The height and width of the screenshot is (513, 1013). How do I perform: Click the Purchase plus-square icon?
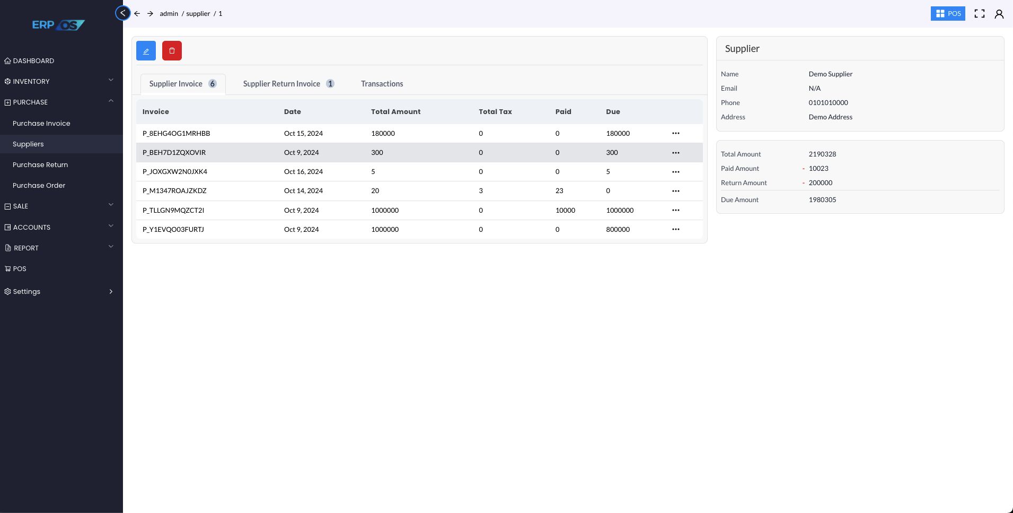coord(7,102)
